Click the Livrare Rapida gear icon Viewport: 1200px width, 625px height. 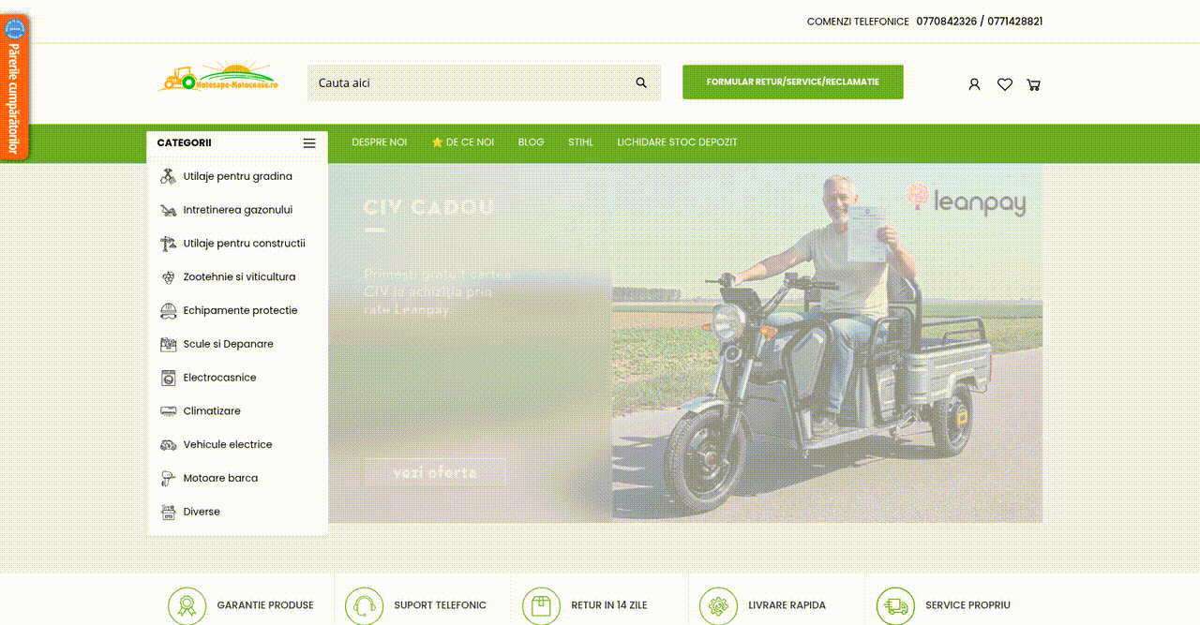718,605
